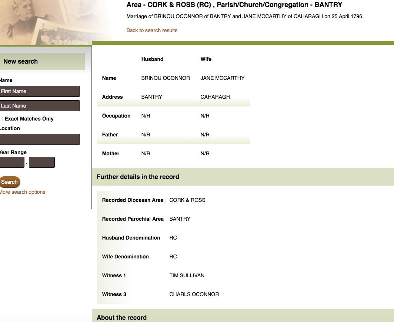Click the First Name input field
Image resolution: width=394 pixels, height=322 pixels.
point(40,91)
